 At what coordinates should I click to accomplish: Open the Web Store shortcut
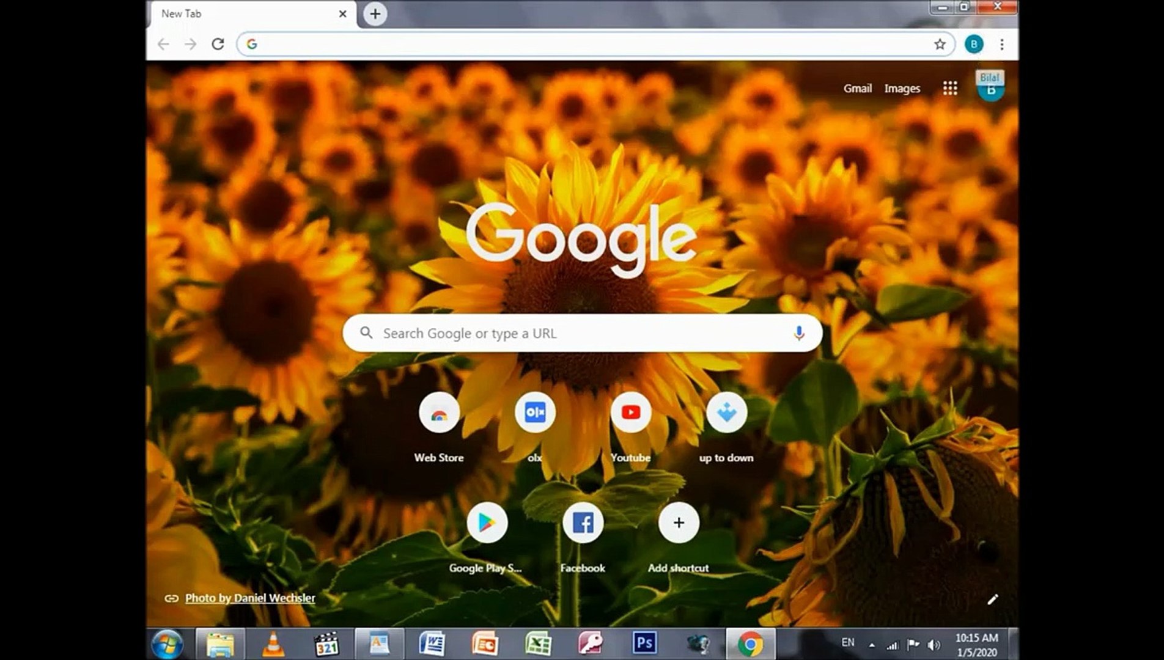(439, 413)
